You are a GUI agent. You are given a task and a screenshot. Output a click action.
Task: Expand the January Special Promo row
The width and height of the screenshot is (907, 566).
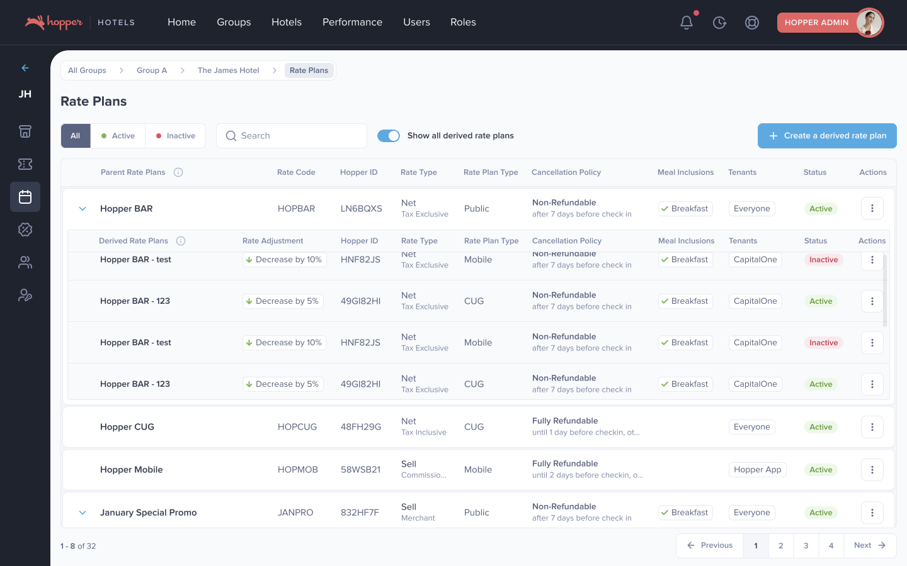pyautogui.click(x=83, y=513)
